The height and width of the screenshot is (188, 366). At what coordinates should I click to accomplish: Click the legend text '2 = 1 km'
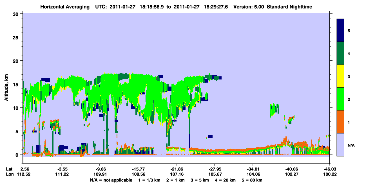click(x=176, y=180)
